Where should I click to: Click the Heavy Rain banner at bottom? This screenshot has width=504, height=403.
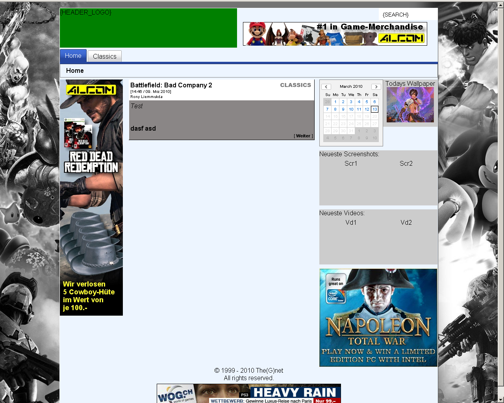249,394
